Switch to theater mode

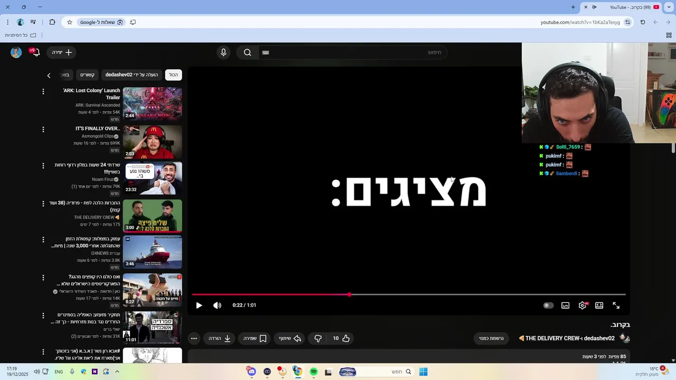coord(599,306)
